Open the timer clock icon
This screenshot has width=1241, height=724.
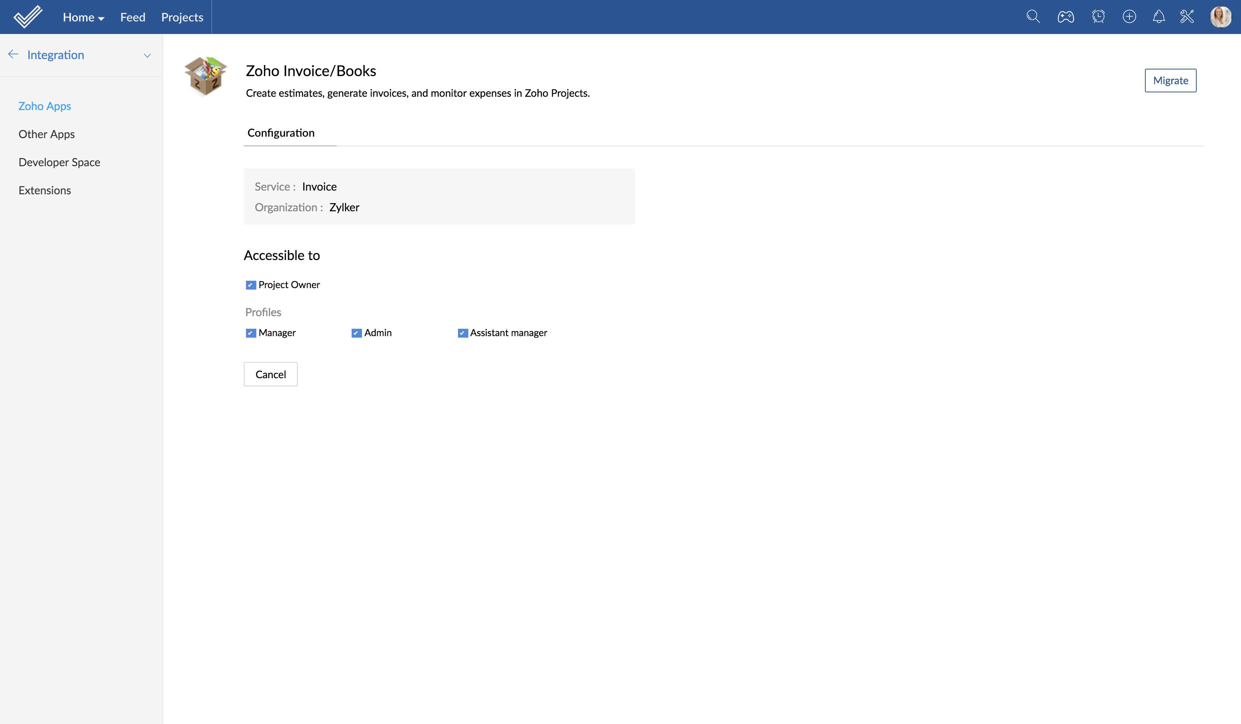[1098, 17]
